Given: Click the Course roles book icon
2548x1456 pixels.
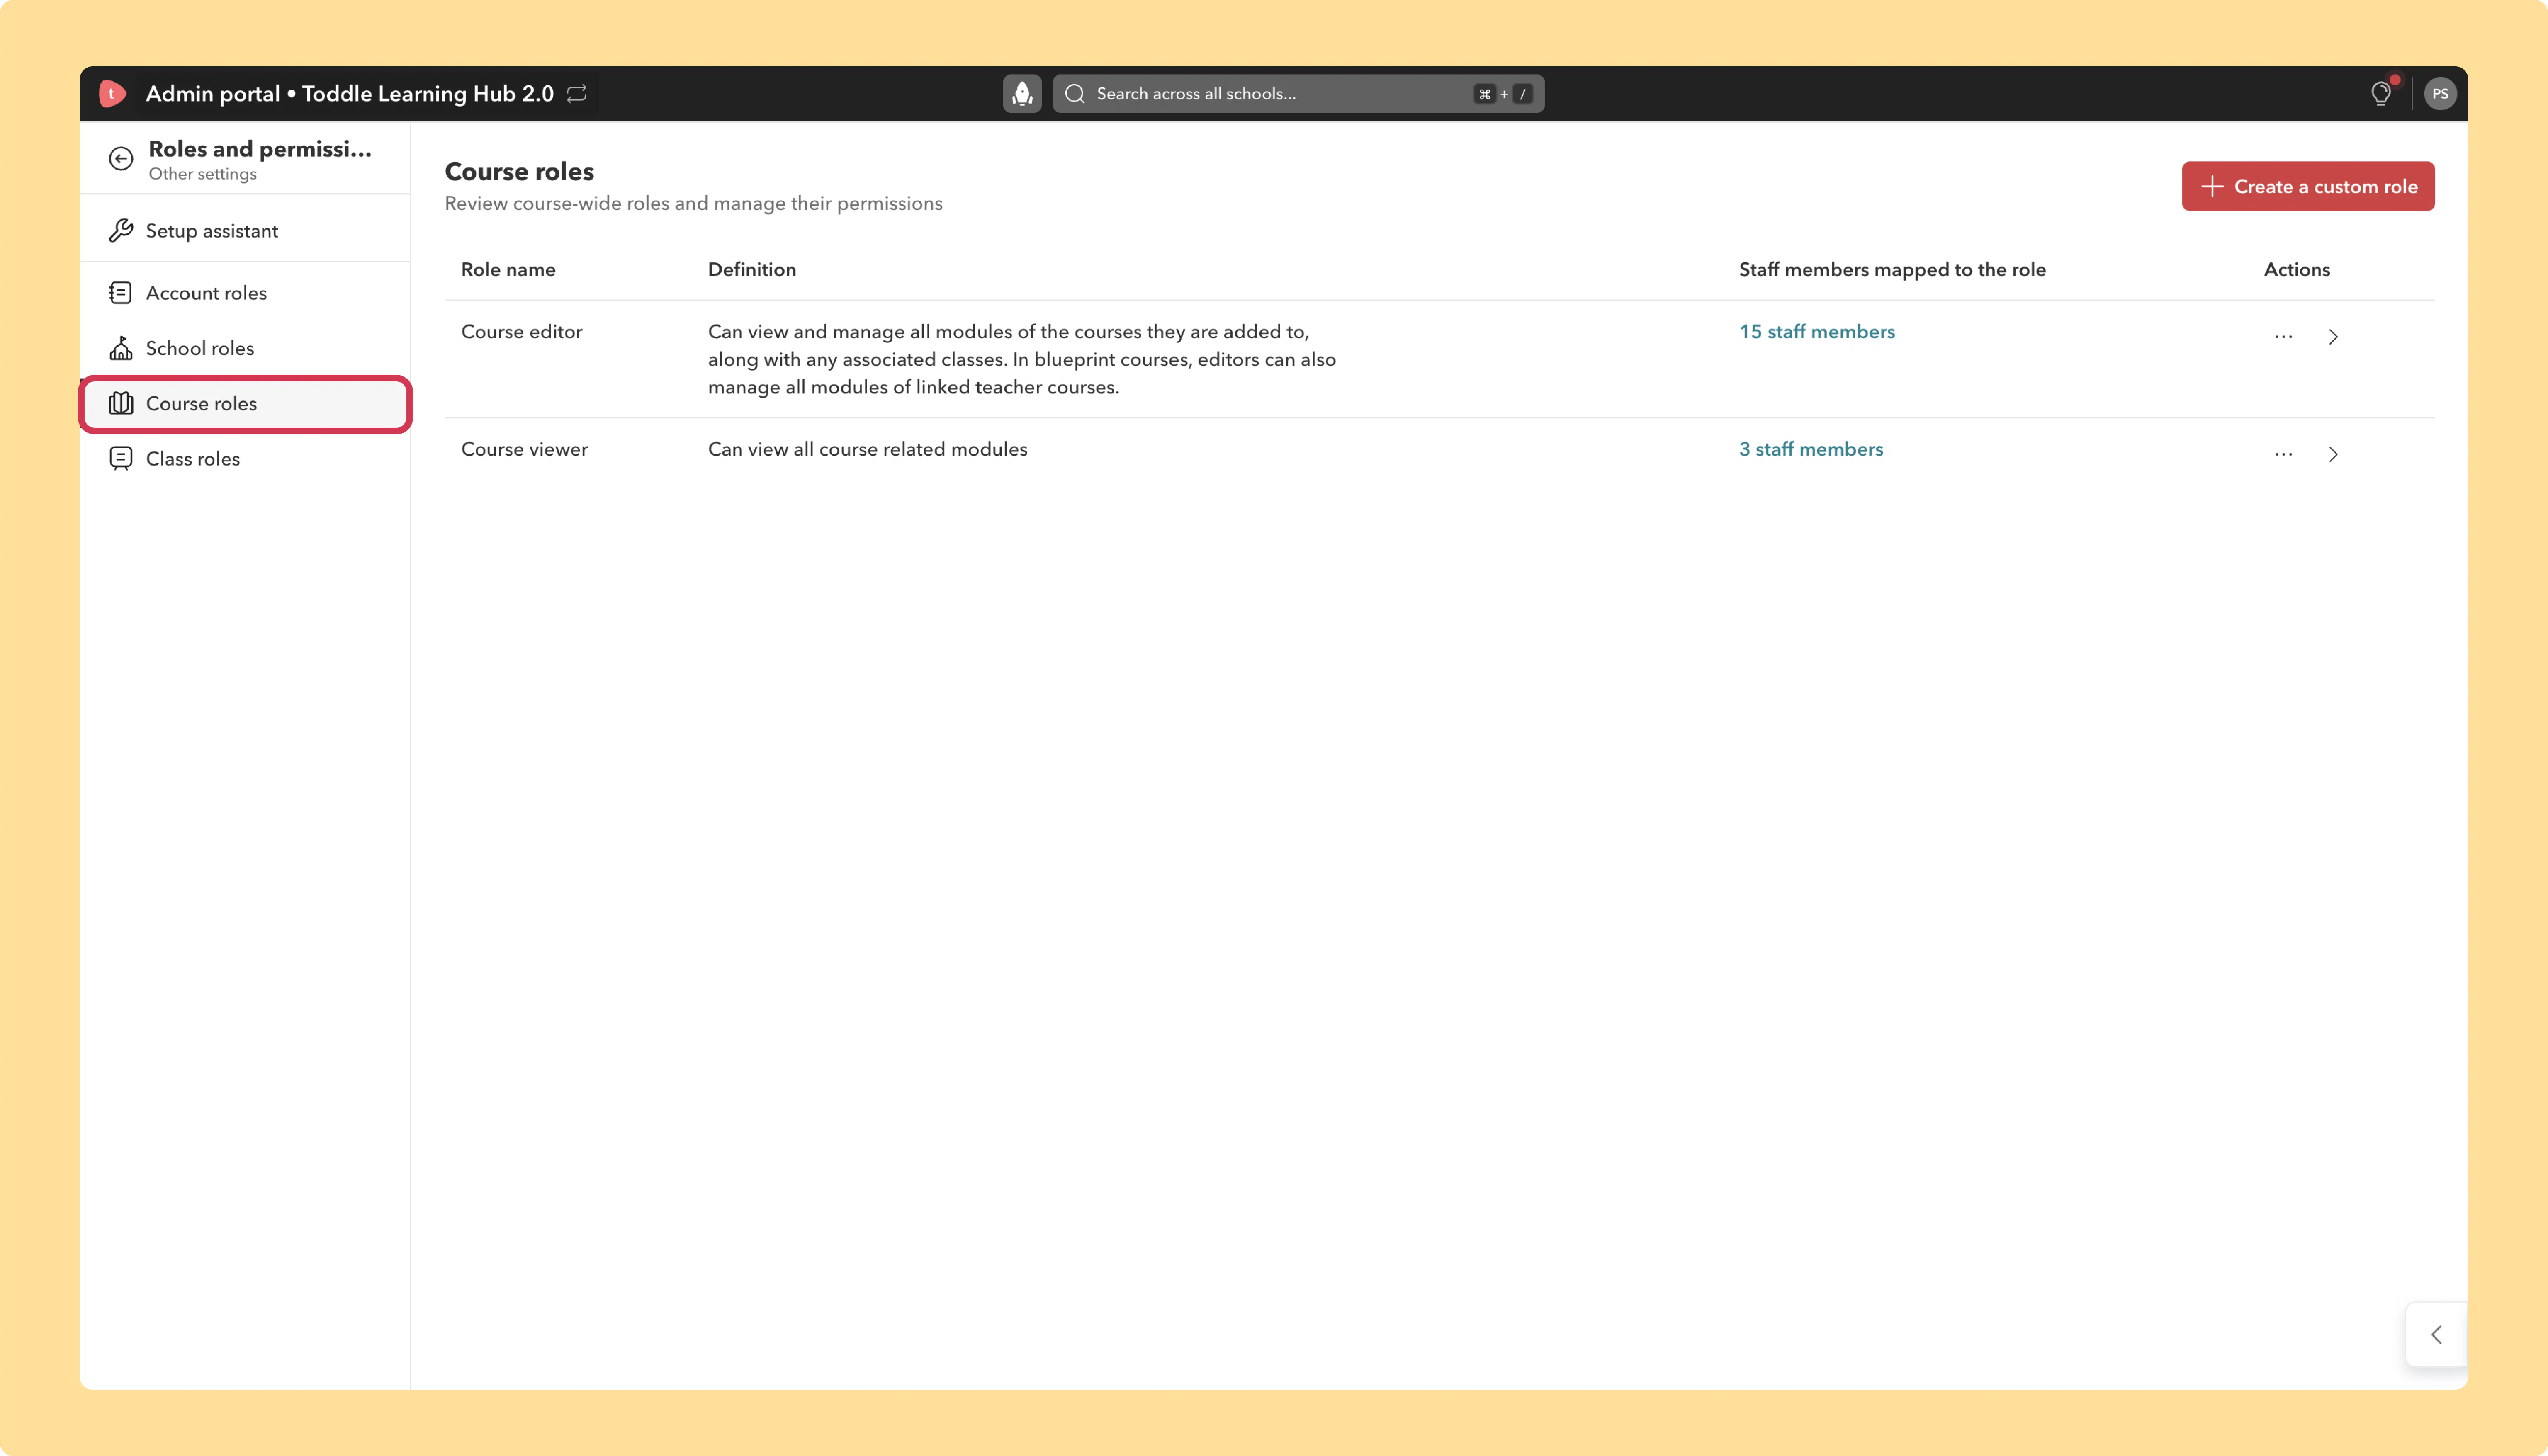Looking at the screenshot, I should (x=121, y=403).
